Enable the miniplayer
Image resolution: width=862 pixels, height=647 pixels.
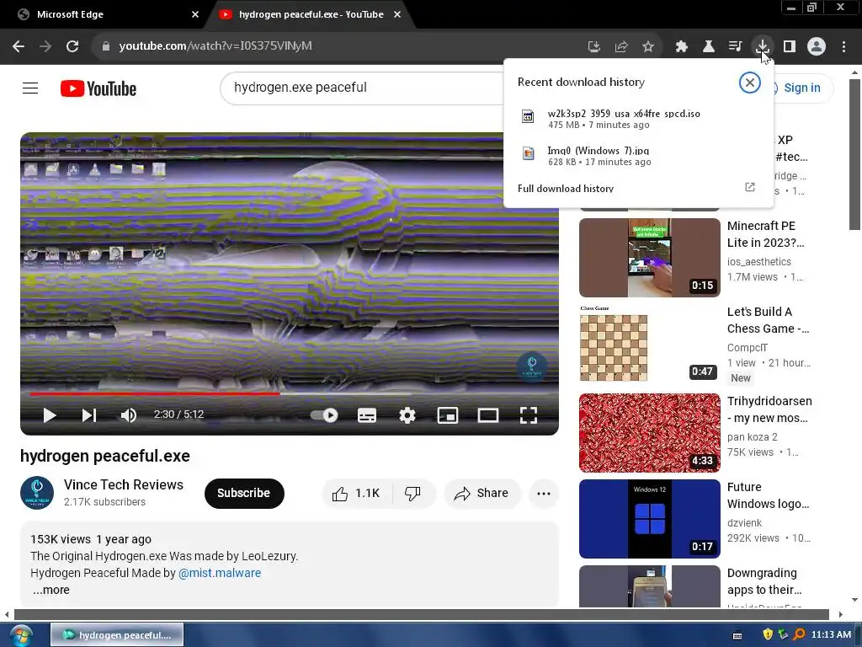click(448, 415)
